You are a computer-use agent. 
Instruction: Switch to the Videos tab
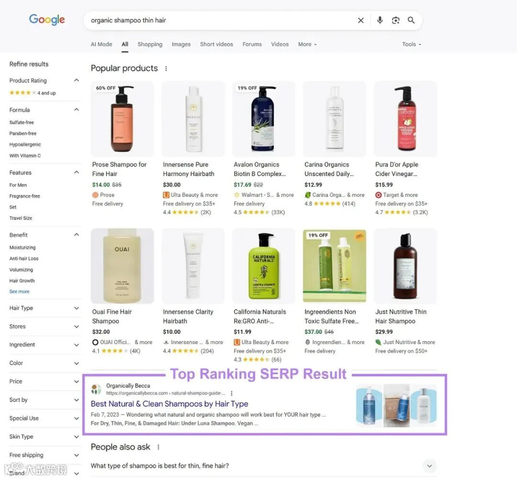[280, 44]
